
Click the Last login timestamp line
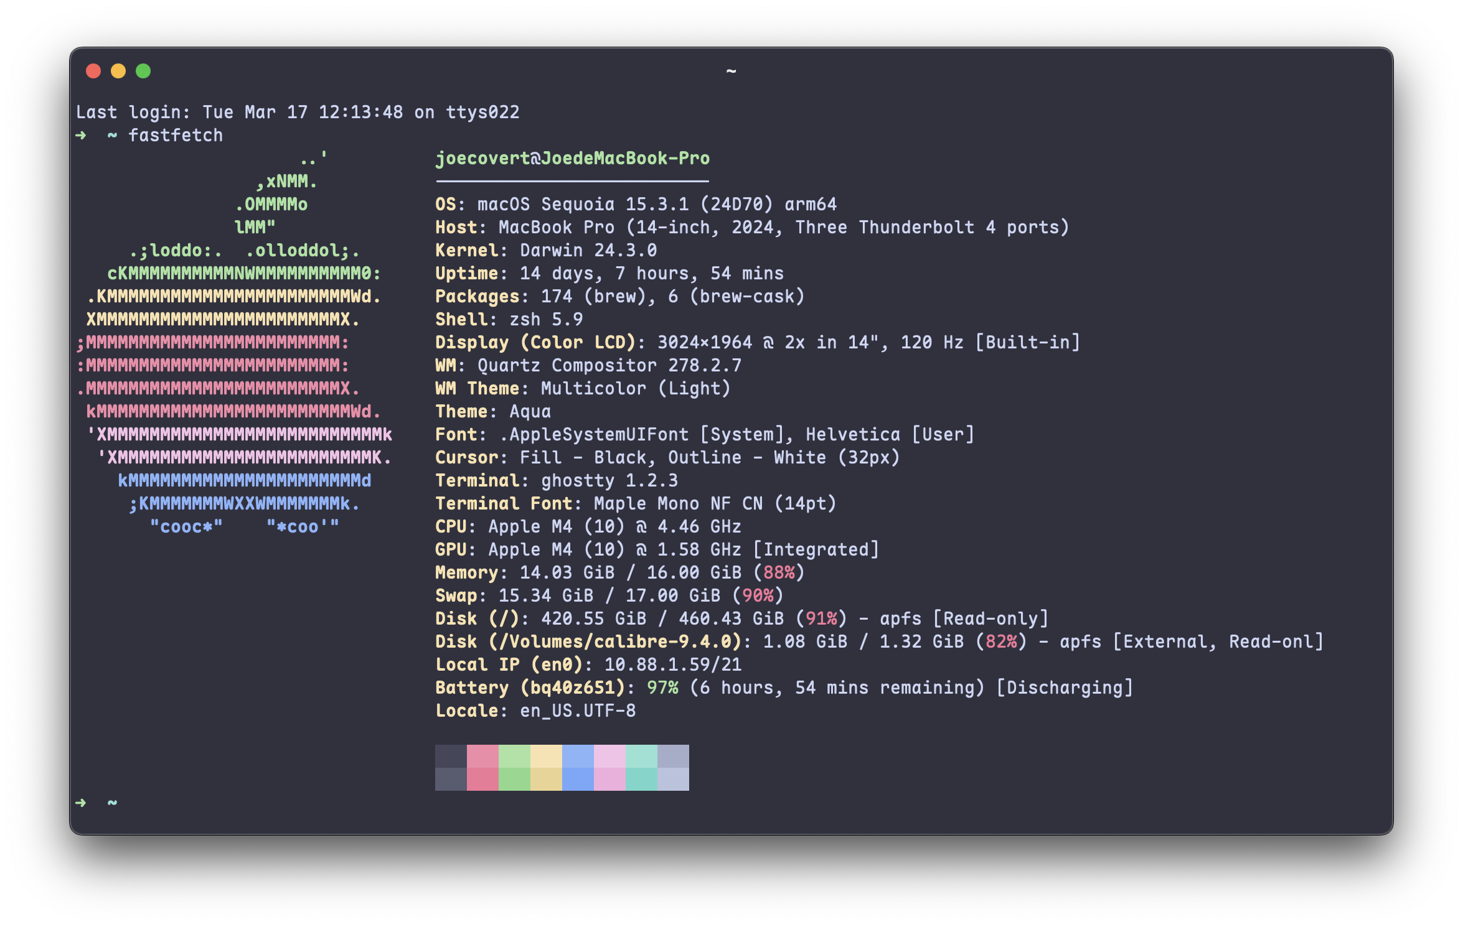[298, 112]
